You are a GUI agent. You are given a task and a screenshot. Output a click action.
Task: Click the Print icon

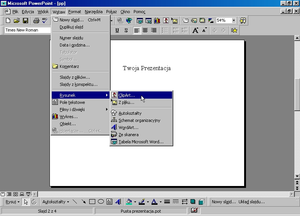pyautogui.click(x=36, y=21)
